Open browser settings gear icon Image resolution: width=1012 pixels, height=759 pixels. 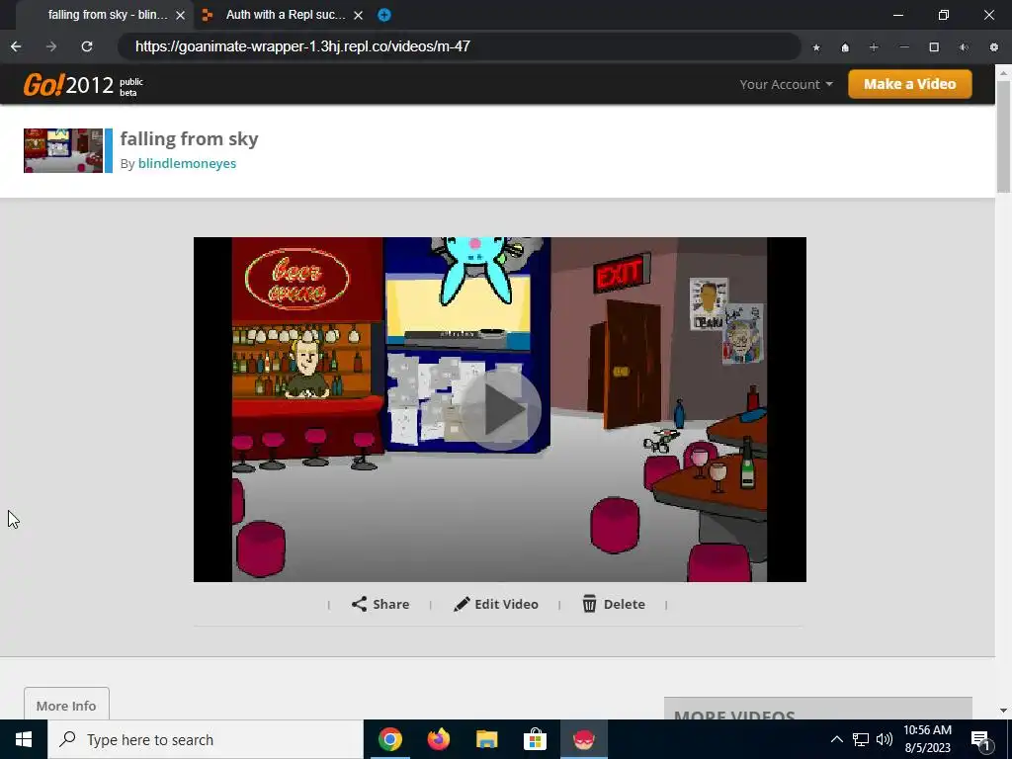994,47
